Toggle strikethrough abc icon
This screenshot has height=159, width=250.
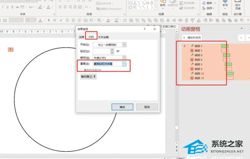click(17, 7)
